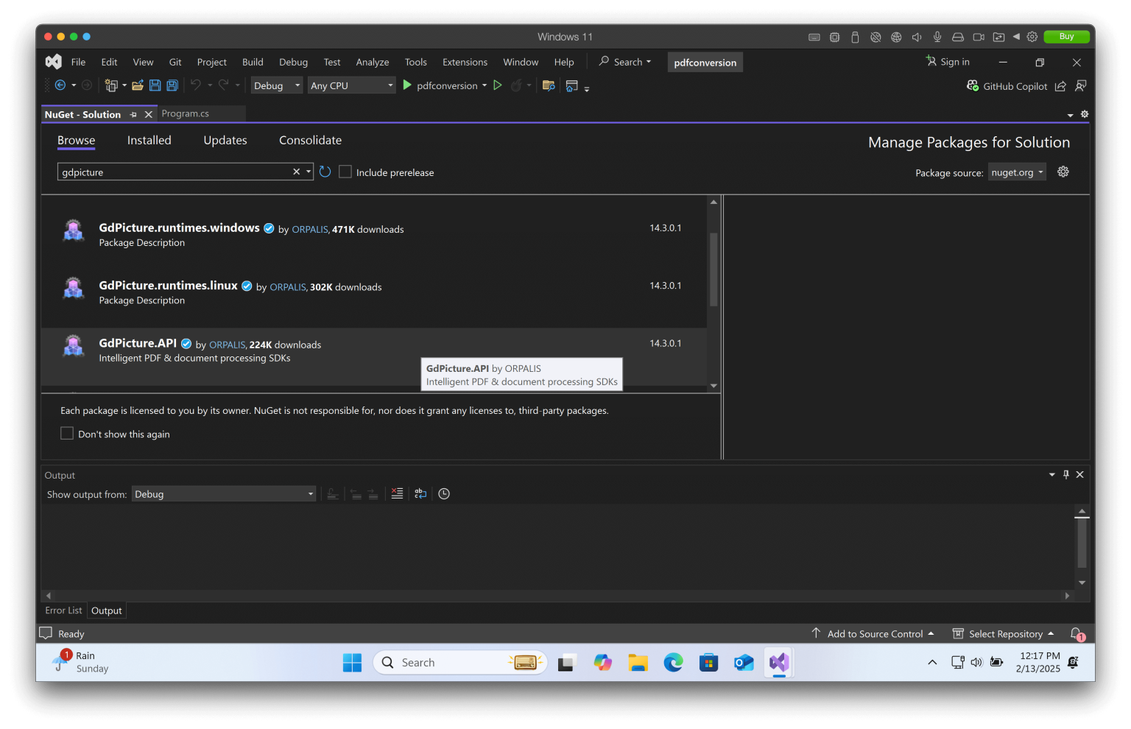Viewport: 1131px width, 729px height.
Task: Open the NuGet package source settings gear
Action: (x=1063, y=172)
